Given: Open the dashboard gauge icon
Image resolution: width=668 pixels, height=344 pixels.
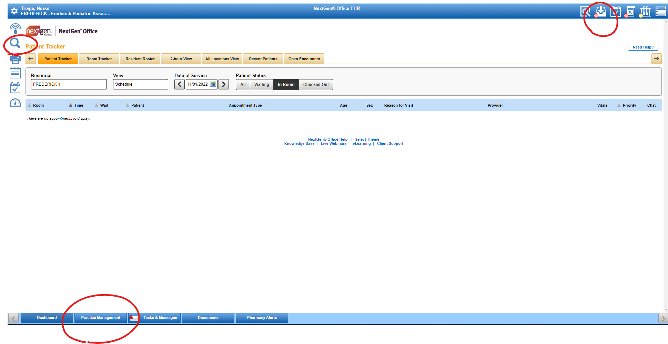Looking at the screenshot, I should click(15, 103).
